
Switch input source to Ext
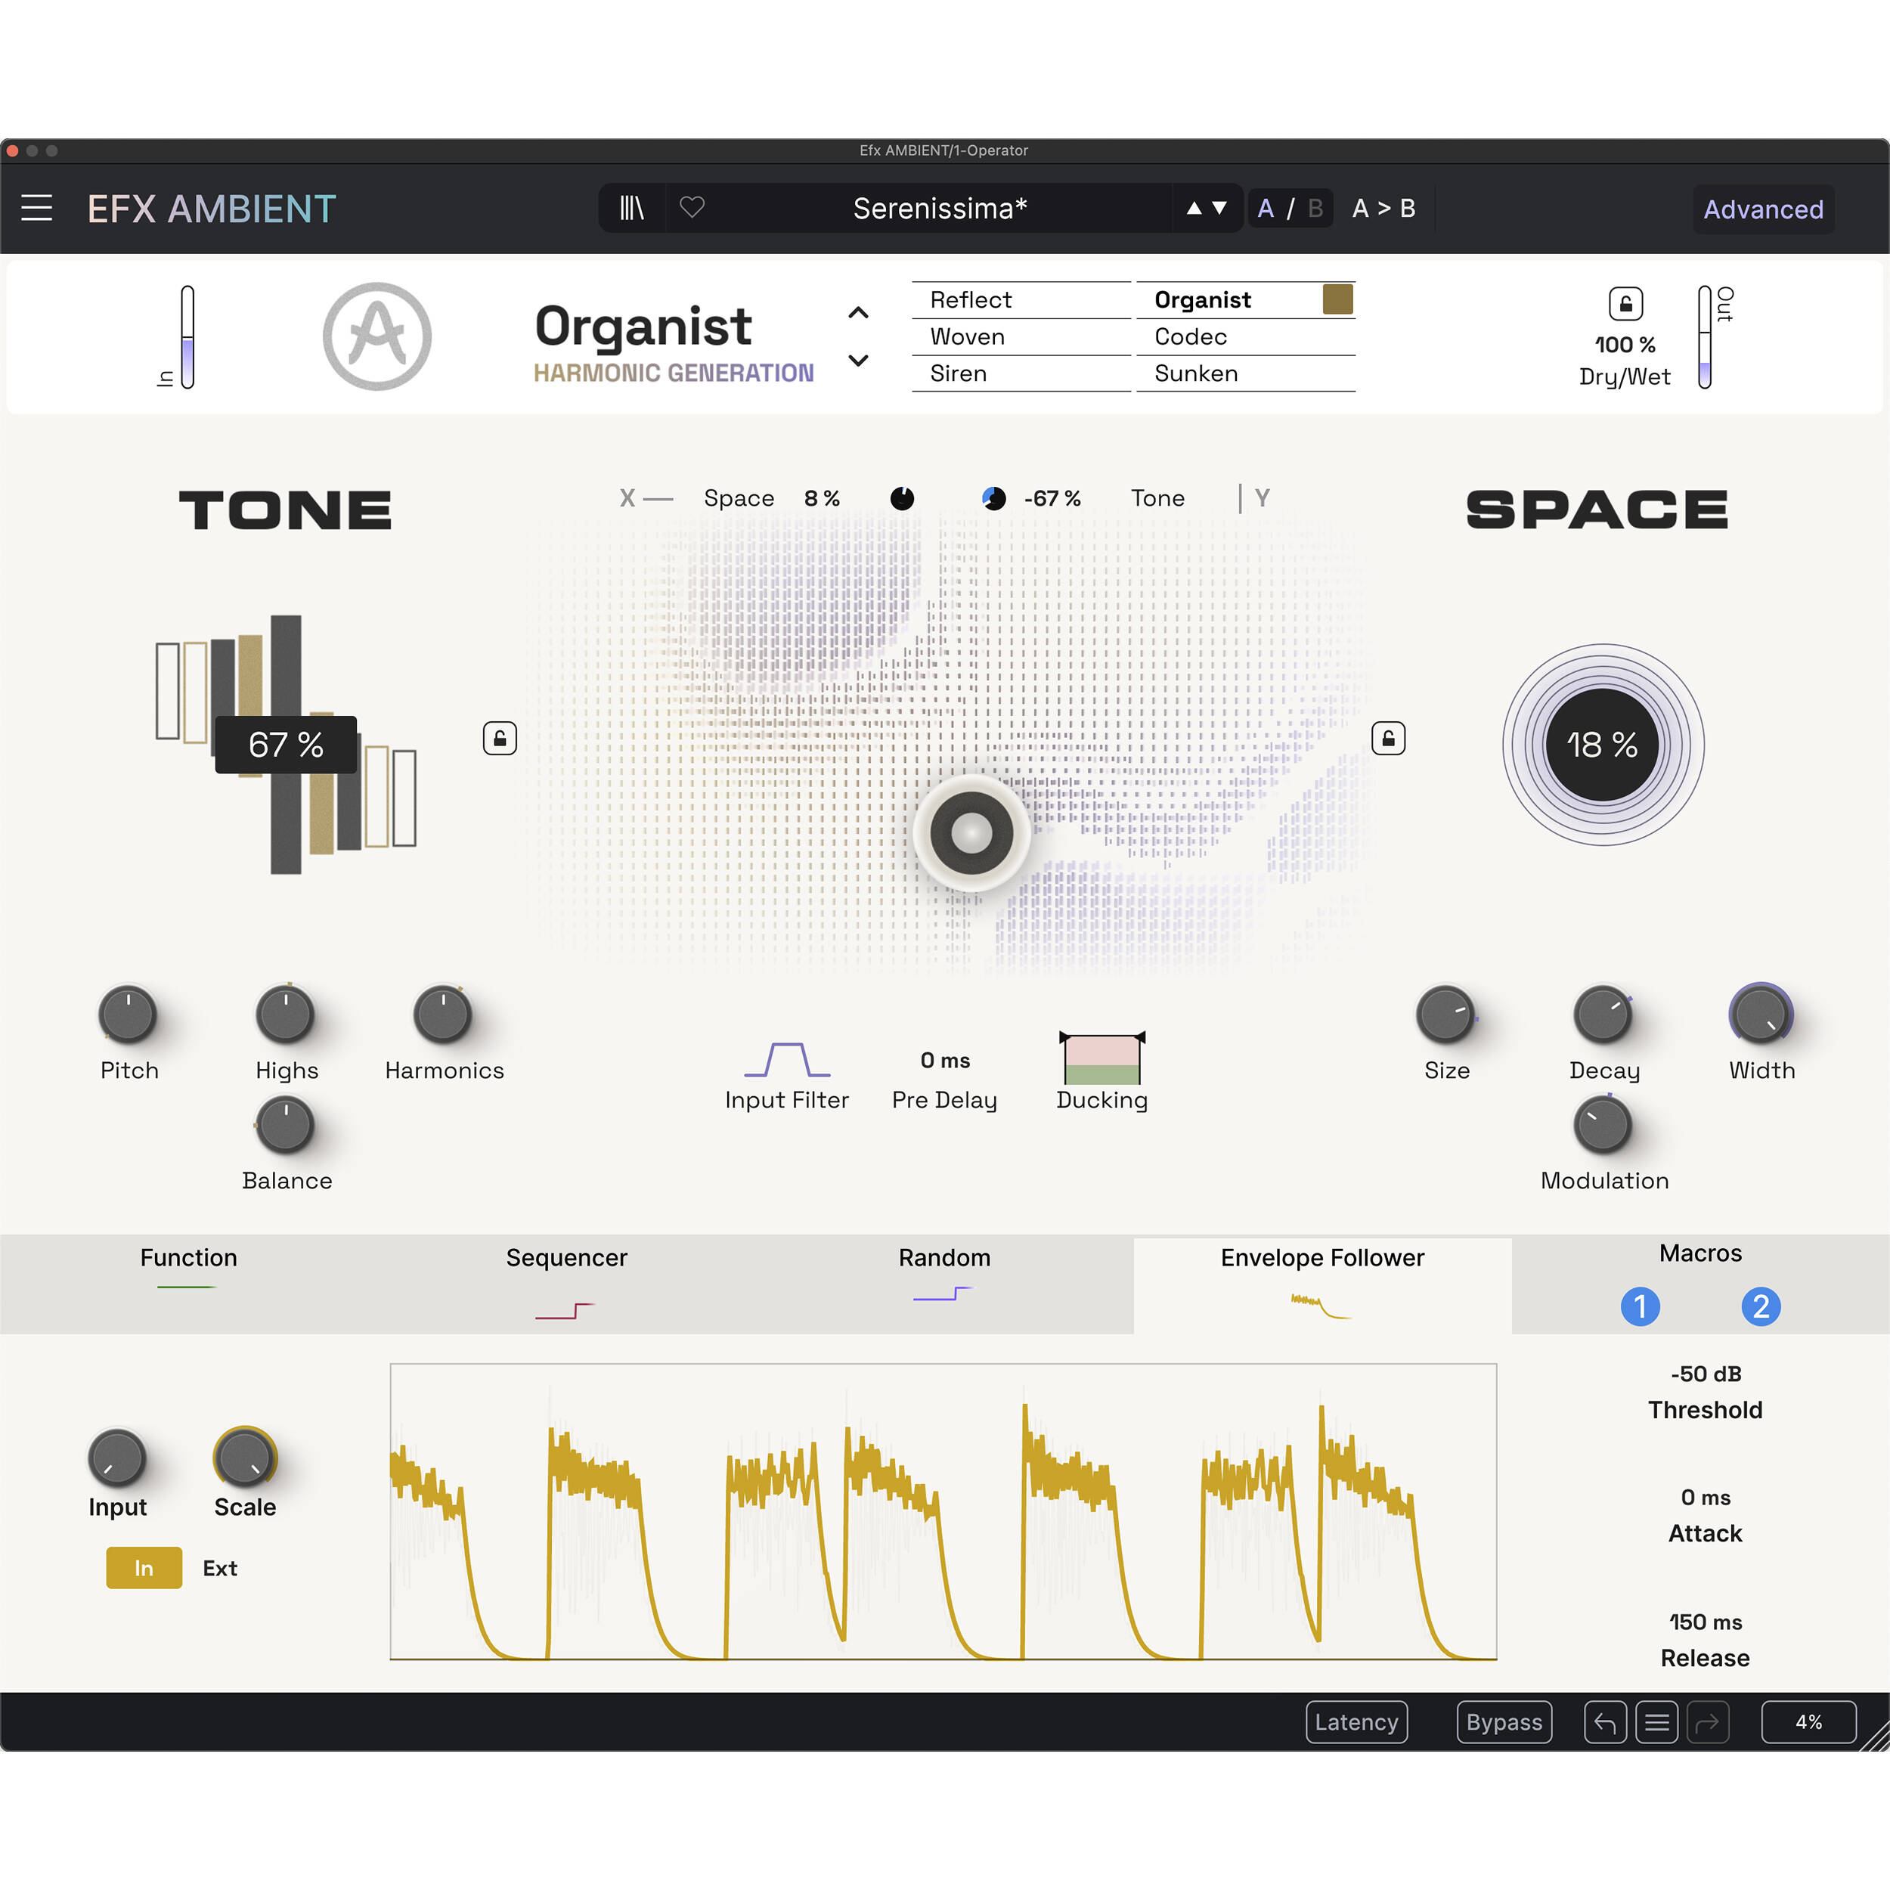(219, 1567)
